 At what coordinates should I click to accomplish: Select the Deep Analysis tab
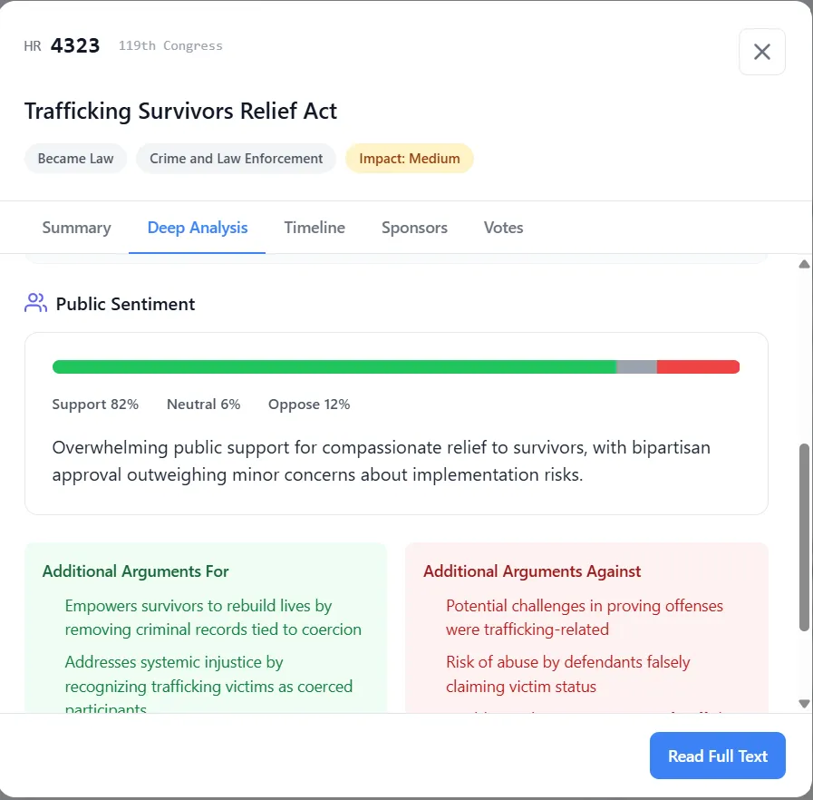(x=197, y=228)
